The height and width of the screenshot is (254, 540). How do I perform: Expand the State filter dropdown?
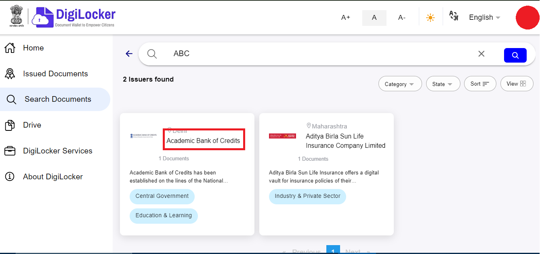pyautogui.click(x=443, y=84)
